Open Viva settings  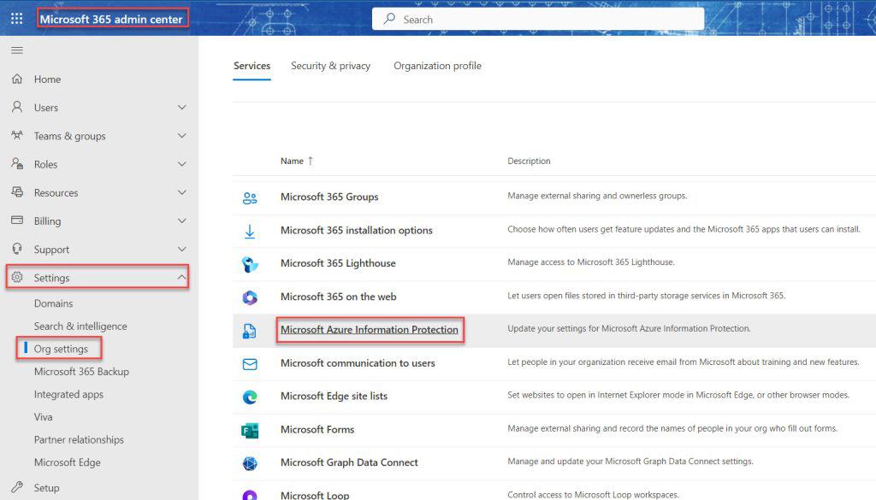[x=43, y=417]
